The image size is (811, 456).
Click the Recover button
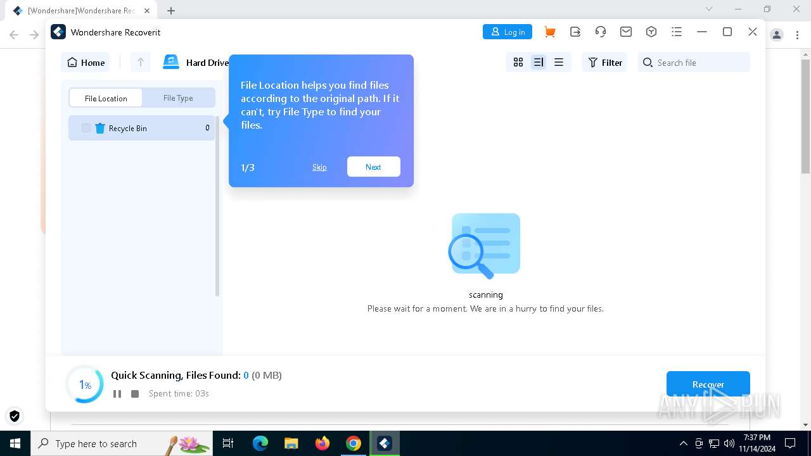708,384
